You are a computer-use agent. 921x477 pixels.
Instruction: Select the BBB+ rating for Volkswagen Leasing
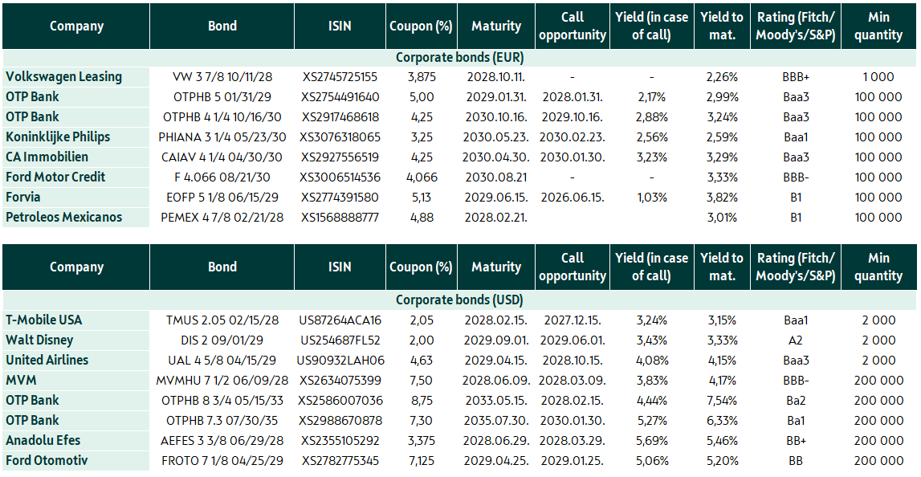pos(796,77)
